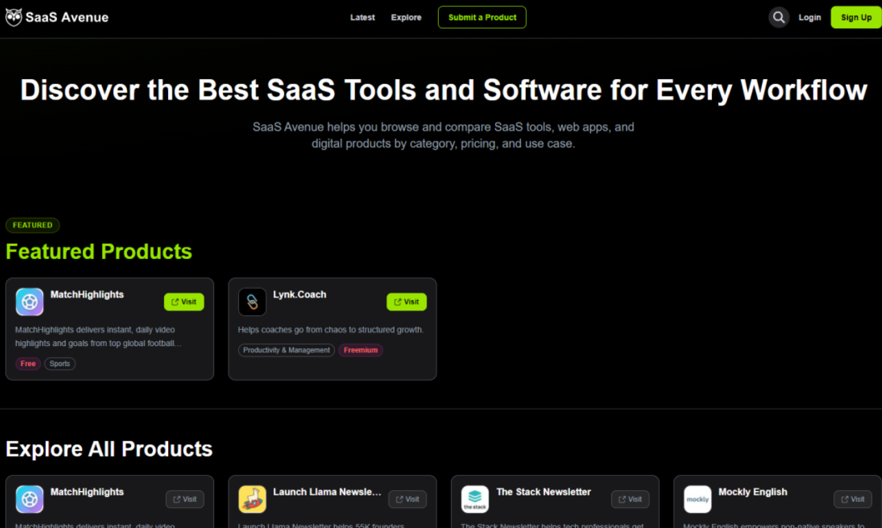Click Visit on MatchHighlights in Explore list
The width and height of the screenshot is (882, 528).
coord(185,500)
